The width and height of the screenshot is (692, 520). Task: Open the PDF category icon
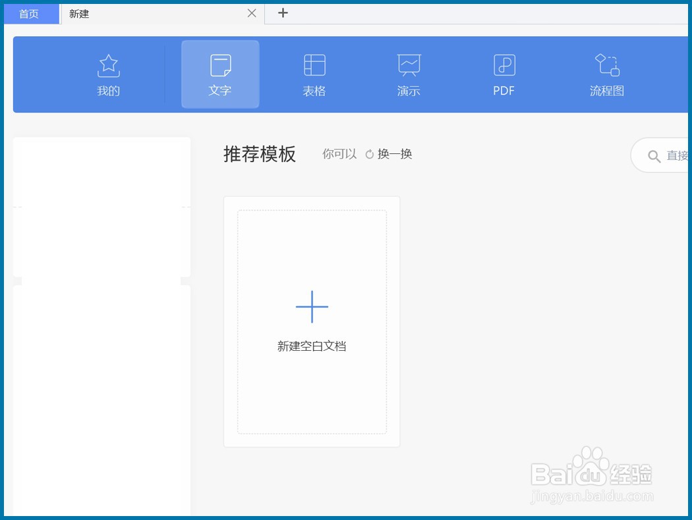(503, 65)
